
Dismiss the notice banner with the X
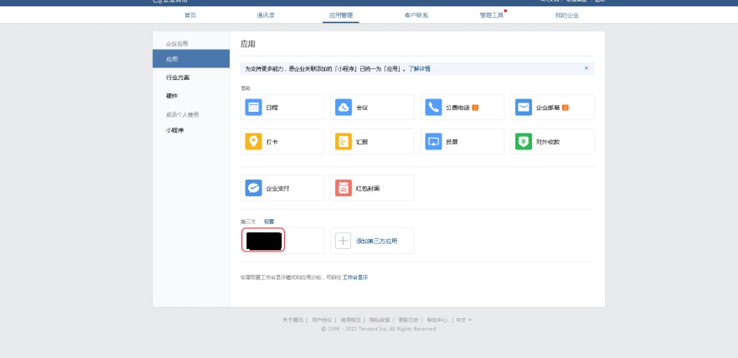pos(586,68)
